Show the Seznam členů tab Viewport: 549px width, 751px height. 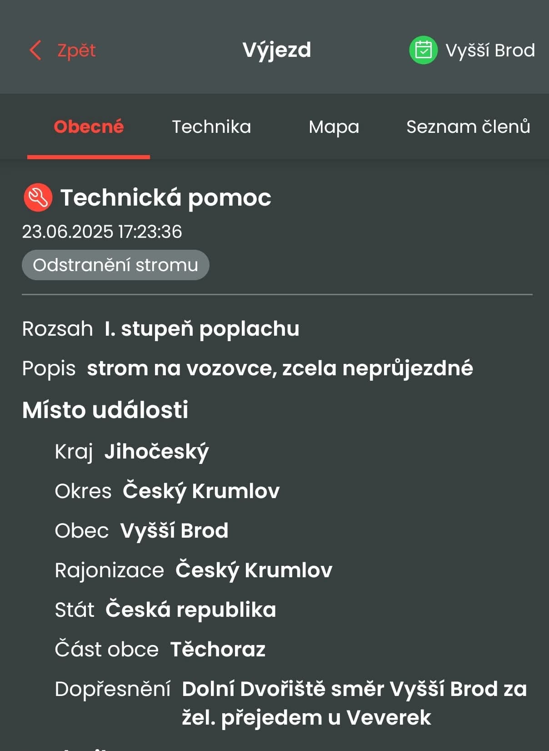tap(468, 126)
